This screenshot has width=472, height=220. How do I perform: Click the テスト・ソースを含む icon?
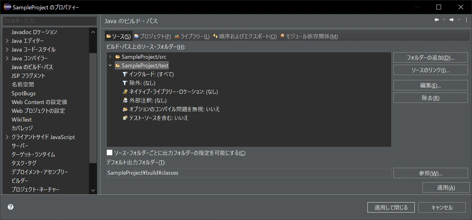[125, 118]
